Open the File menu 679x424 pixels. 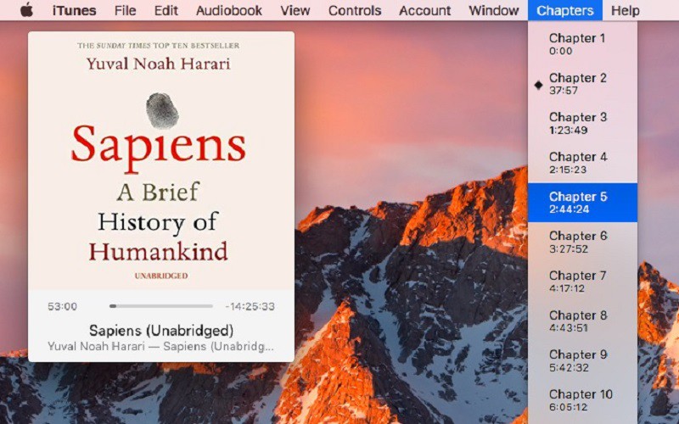click(x=125, y=10)
